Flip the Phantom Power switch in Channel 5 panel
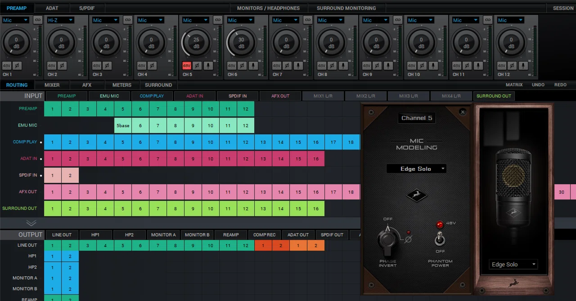Screen dimensions: 576x301 point(440,239)
